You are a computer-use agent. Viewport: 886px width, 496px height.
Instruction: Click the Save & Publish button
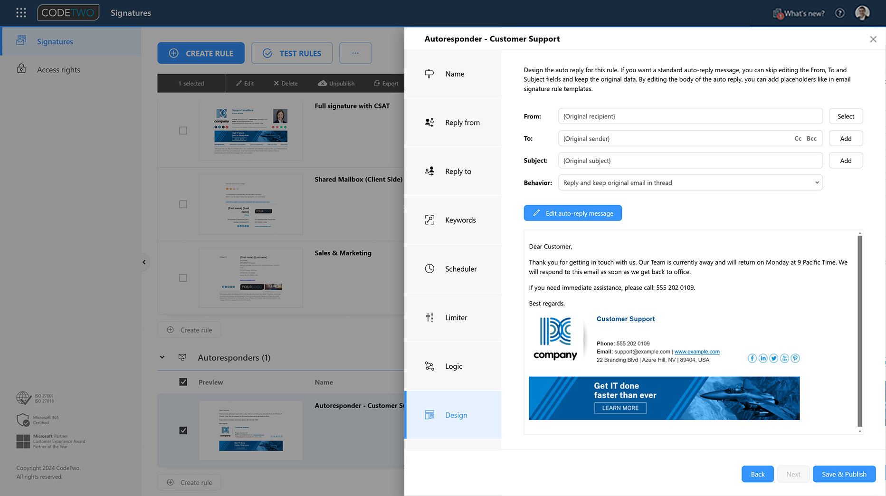pyautogui.click(x=844, y=474)
